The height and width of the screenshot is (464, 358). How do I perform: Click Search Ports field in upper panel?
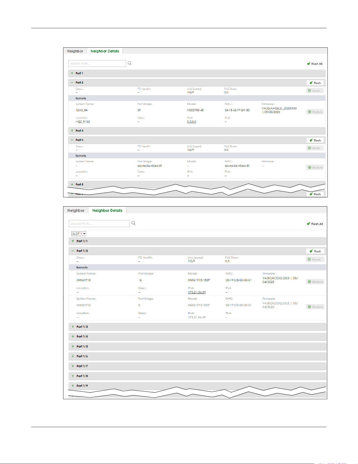click(x=97, y=64)
